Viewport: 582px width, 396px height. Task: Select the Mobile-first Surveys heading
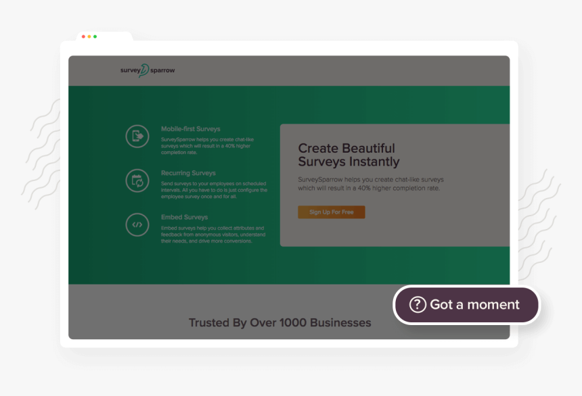click(x=191, y=129)
